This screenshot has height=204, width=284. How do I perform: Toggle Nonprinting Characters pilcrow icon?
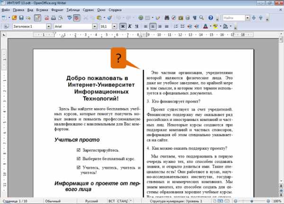(195, 17)
